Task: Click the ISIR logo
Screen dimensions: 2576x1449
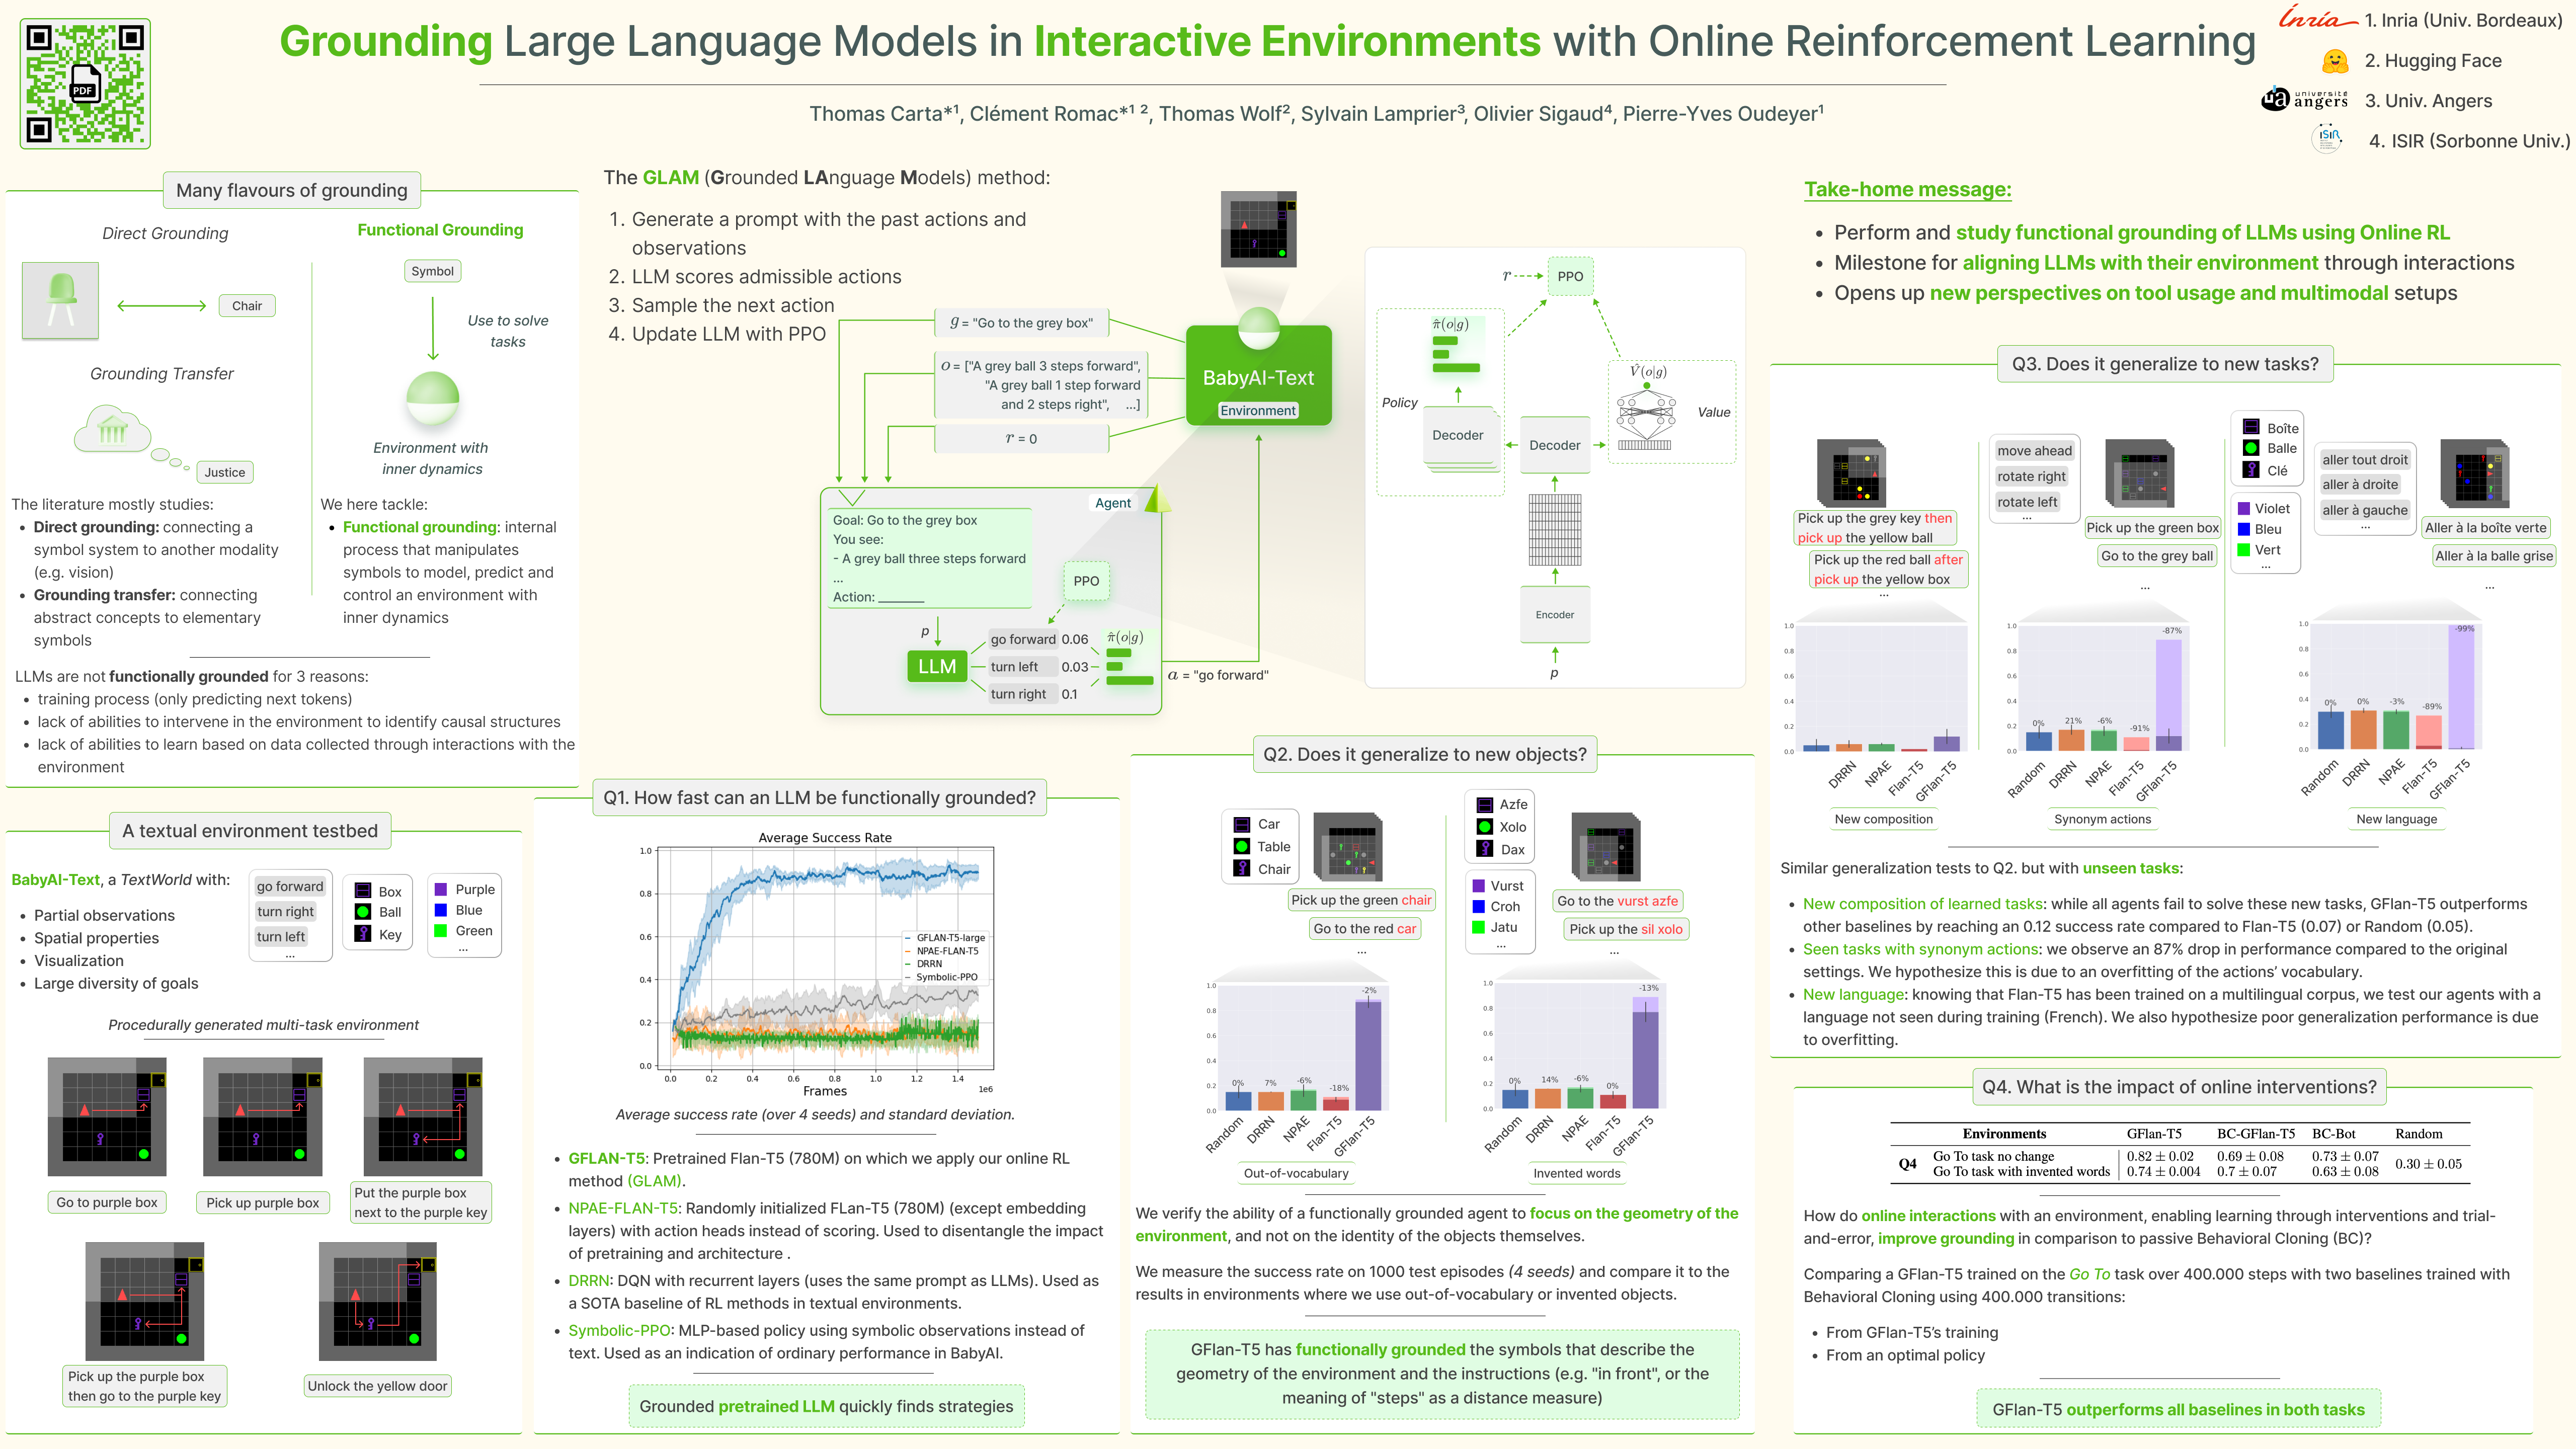Action: click(2328, 139)
